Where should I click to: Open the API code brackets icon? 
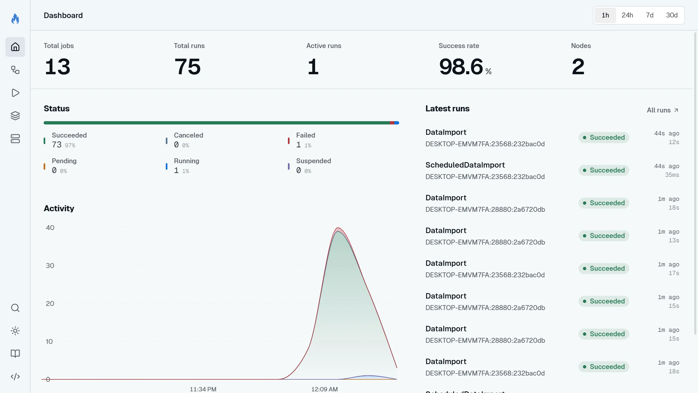click(x=15, y=377)
